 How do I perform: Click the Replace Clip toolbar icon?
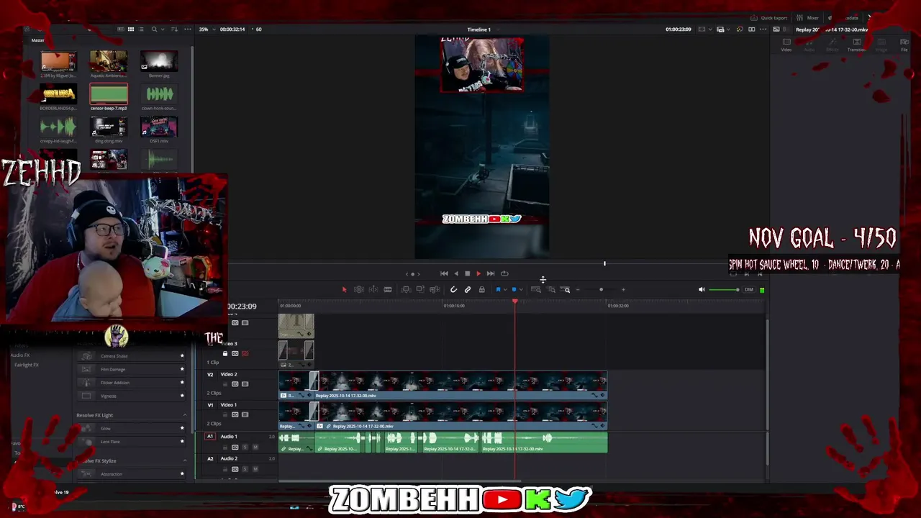[x=435, y=289]
